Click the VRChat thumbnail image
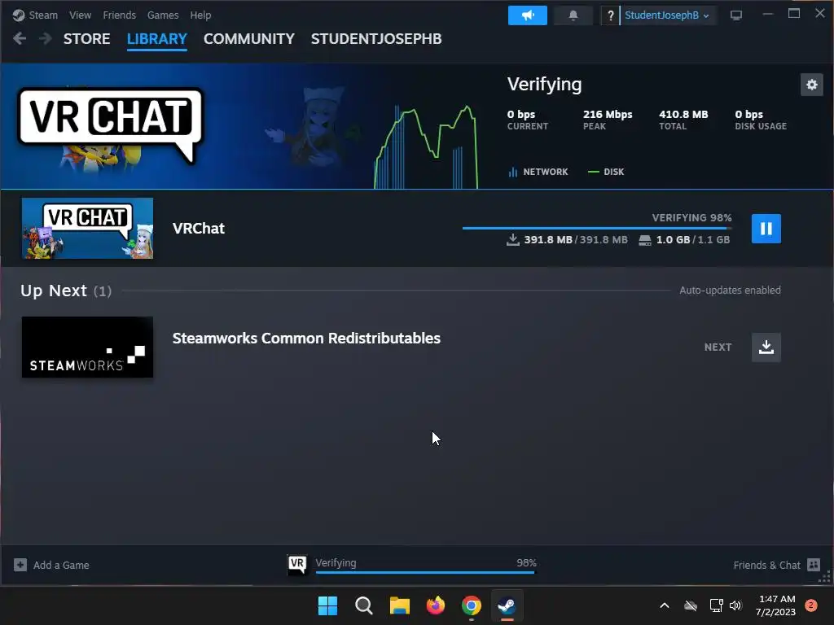The width and height of the screenshot is (834, 625). pyautogui.click(x=87, y=229)
